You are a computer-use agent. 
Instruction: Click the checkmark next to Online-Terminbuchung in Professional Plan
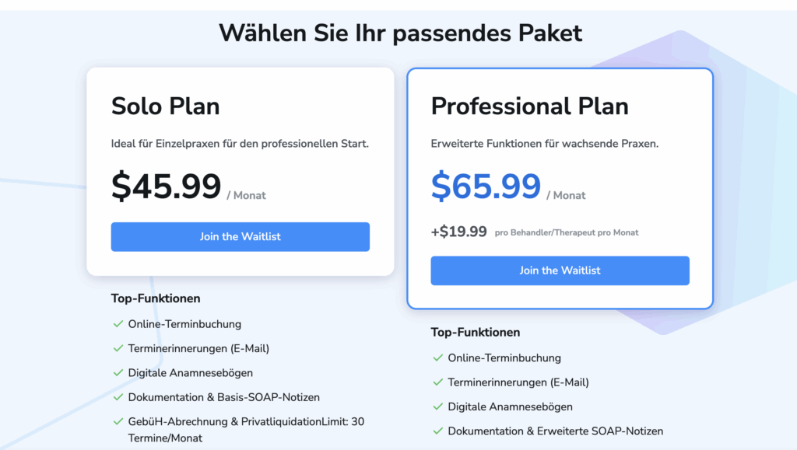coord(437,358)
